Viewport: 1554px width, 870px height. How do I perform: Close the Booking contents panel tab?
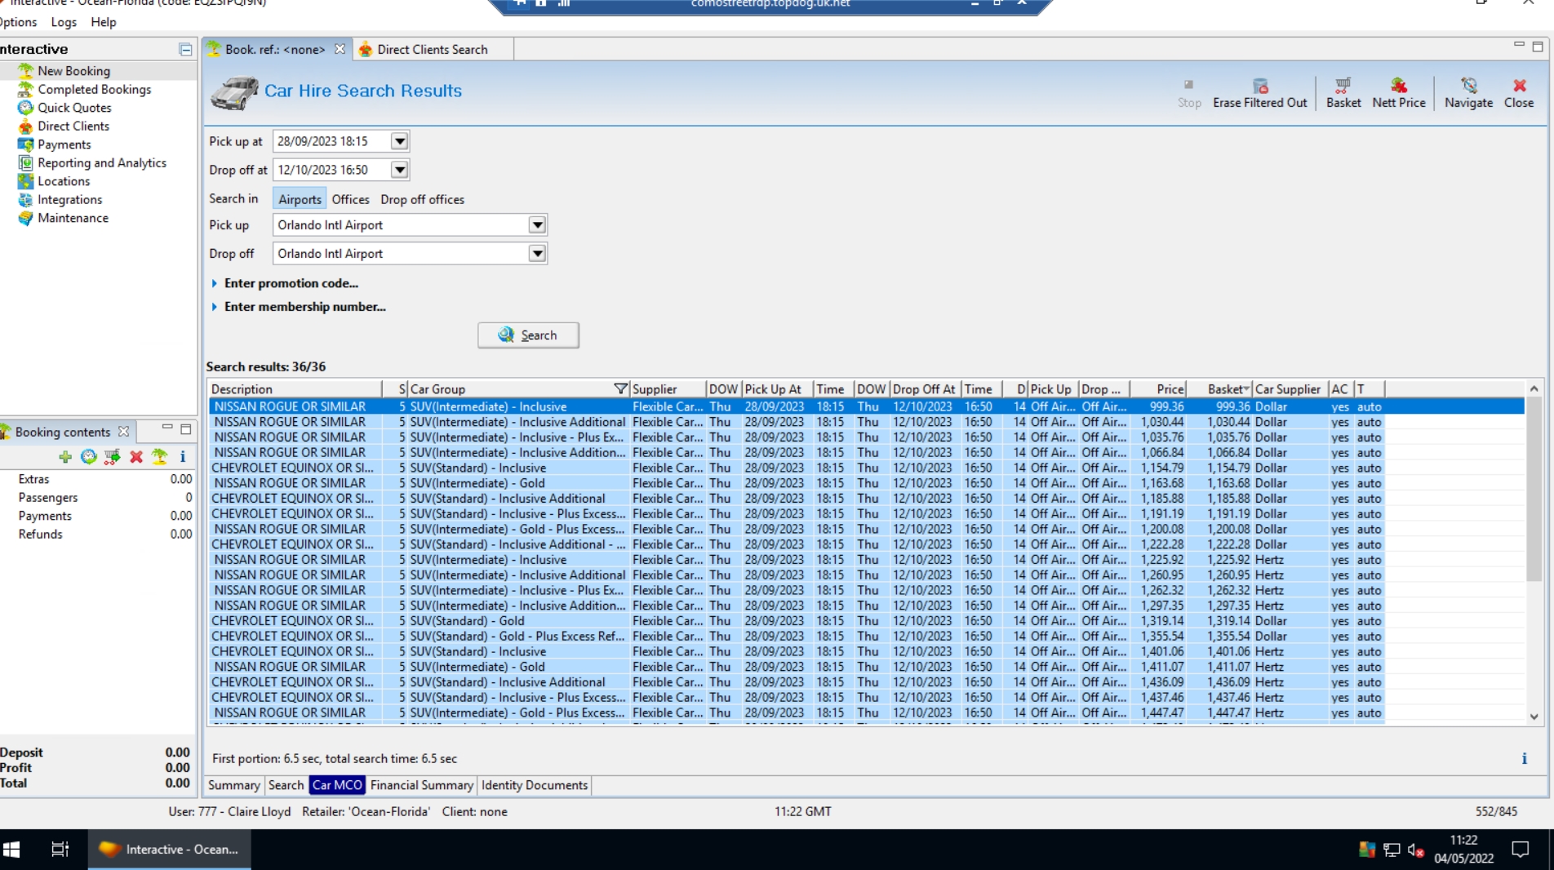click(x=123, y=432)
